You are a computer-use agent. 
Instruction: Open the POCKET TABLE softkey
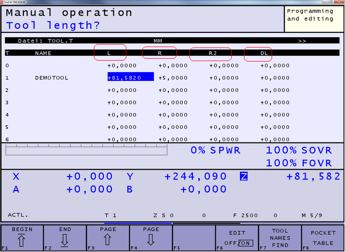pyautogui.click(x=323, y=237)
